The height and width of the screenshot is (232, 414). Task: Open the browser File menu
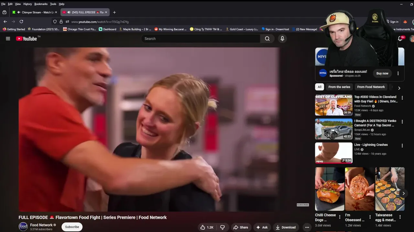click(3, 4)
